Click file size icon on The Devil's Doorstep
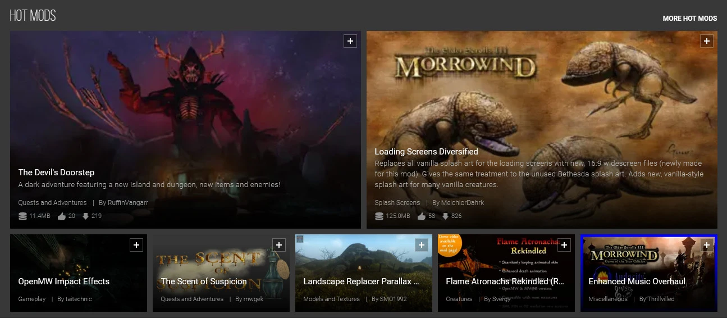 tap(22, 216)
